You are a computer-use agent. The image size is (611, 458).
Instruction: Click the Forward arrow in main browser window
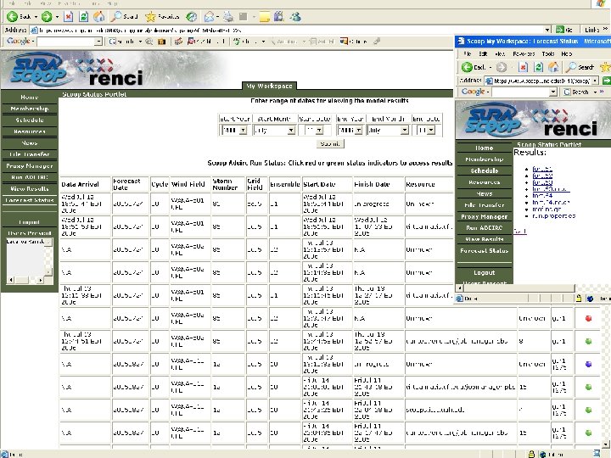[x=47, y=16]
